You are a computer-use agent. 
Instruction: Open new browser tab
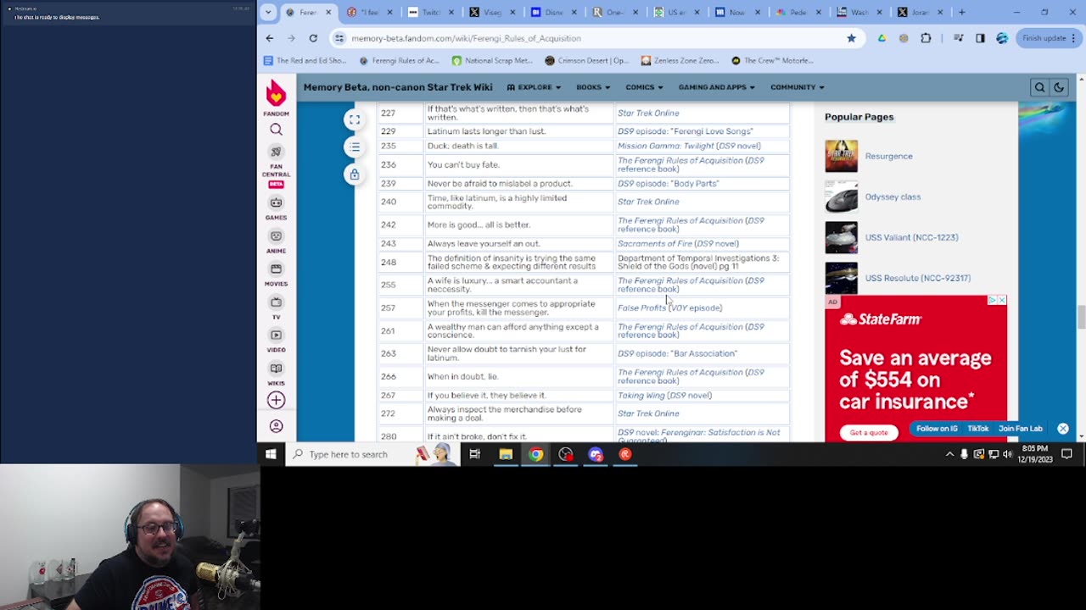click(961, 12)
